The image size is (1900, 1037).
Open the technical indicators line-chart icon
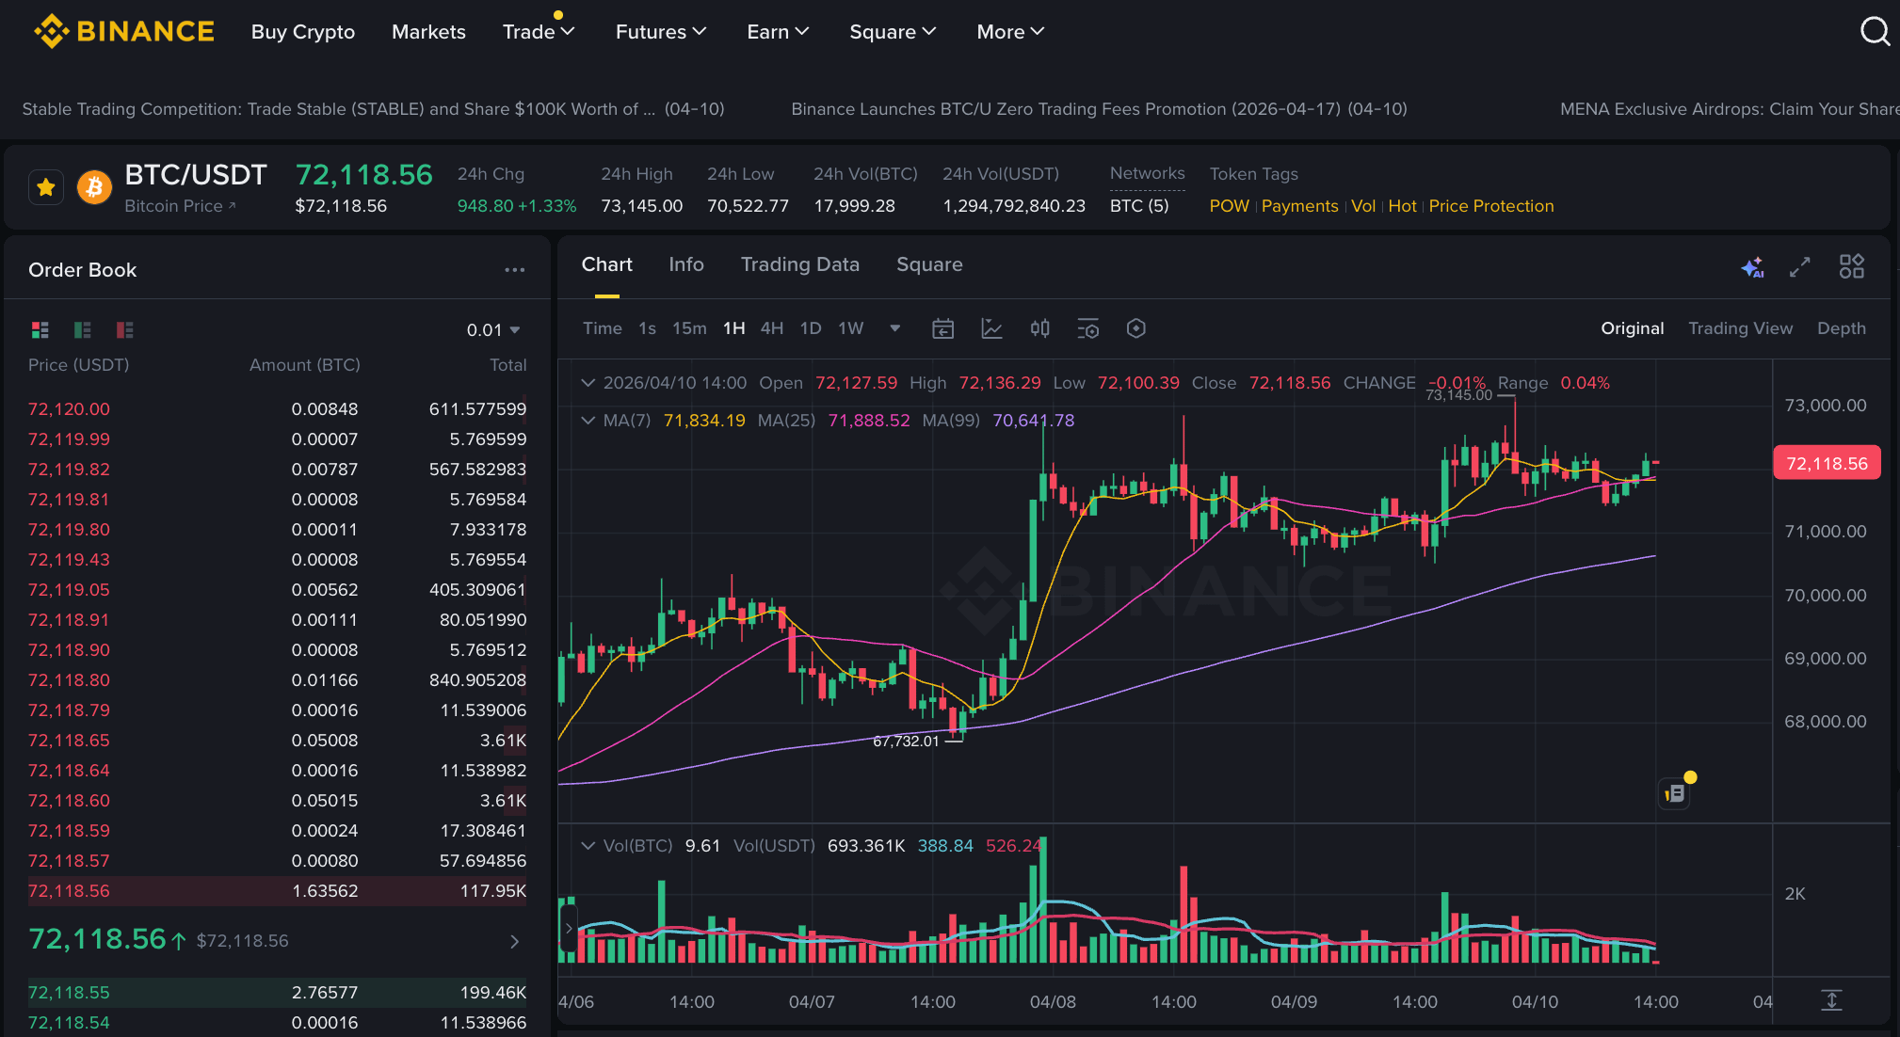(x=991, y=328)
